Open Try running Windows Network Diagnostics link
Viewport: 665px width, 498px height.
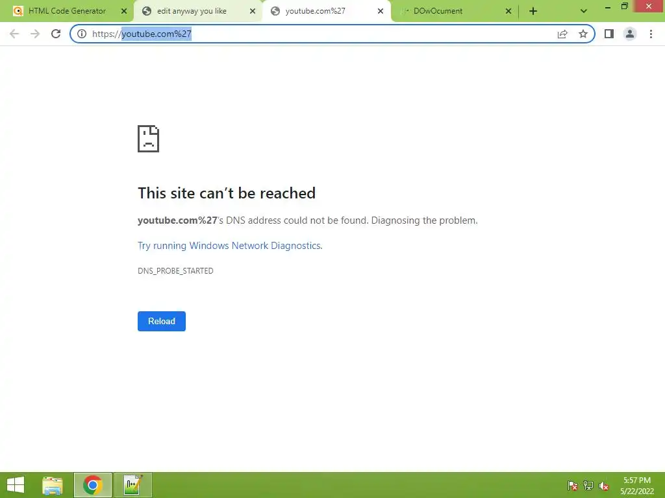pyautogui.click(x=230, y=246)
